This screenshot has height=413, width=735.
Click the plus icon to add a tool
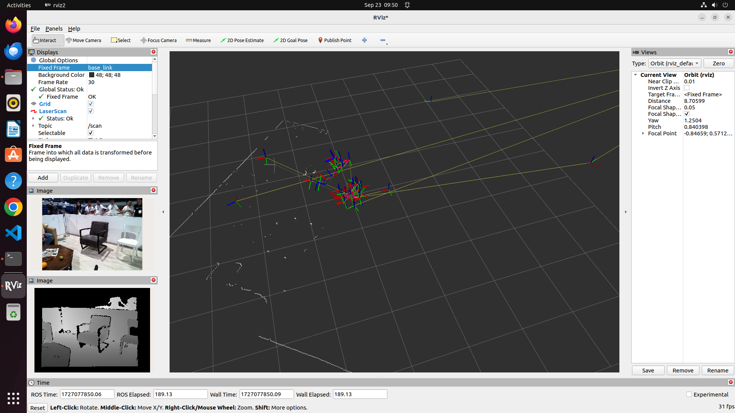(x=364, y=40)
